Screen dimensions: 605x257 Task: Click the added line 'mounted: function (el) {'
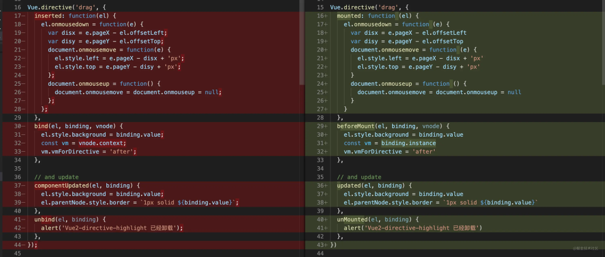pos(378,16)
